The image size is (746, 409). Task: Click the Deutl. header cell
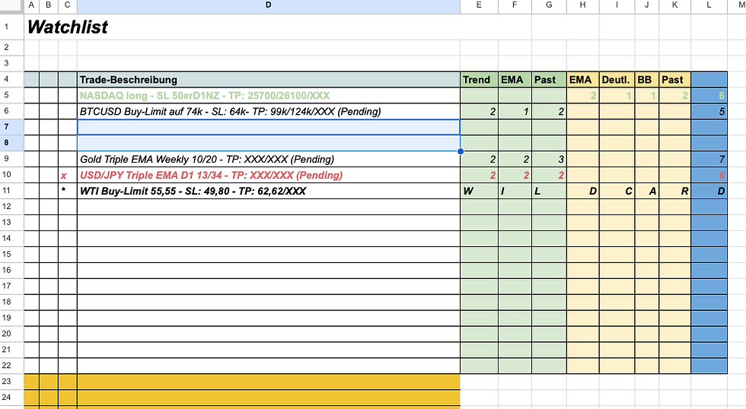[617, 79]
